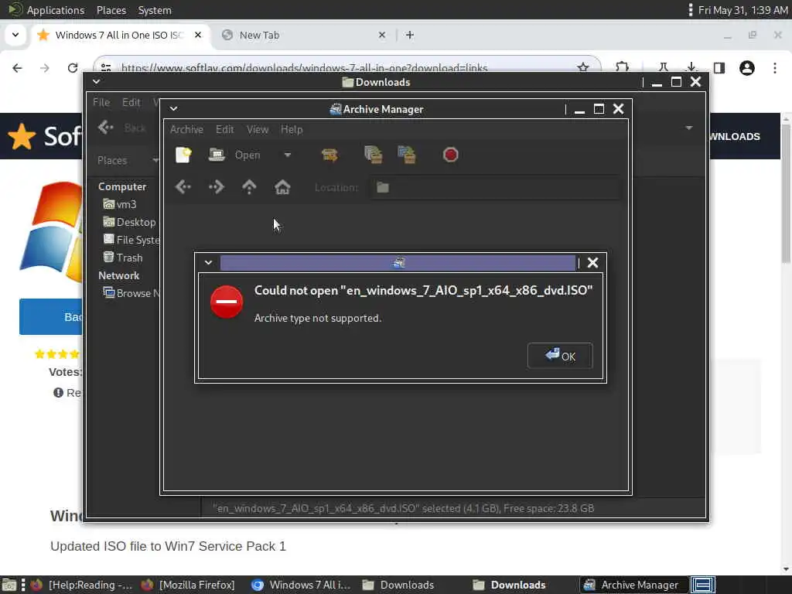Viewport: 792px width, 594px height.
Task: Open the System menu in top panel
Action: [x=155, y=10]
